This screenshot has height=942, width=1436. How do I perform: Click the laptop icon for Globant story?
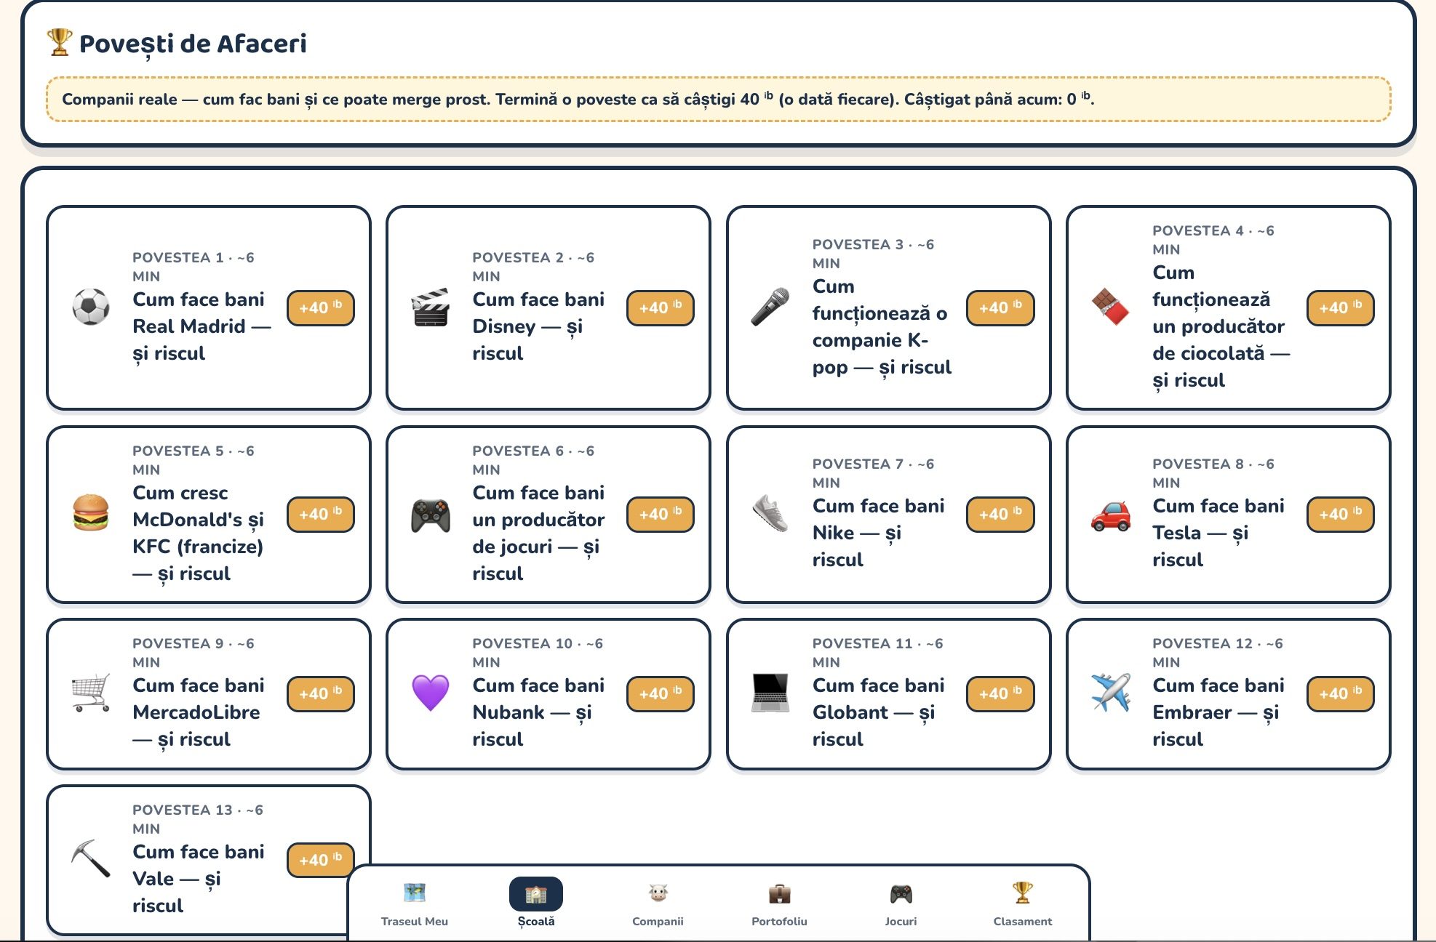point(770,693)
